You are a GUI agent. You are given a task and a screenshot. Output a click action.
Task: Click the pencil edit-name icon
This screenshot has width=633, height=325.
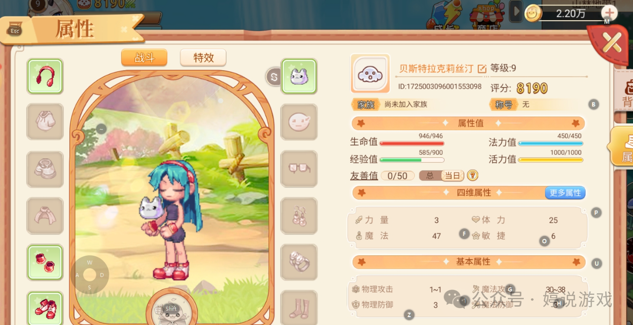pyautogui.click(x=482, y=69)
